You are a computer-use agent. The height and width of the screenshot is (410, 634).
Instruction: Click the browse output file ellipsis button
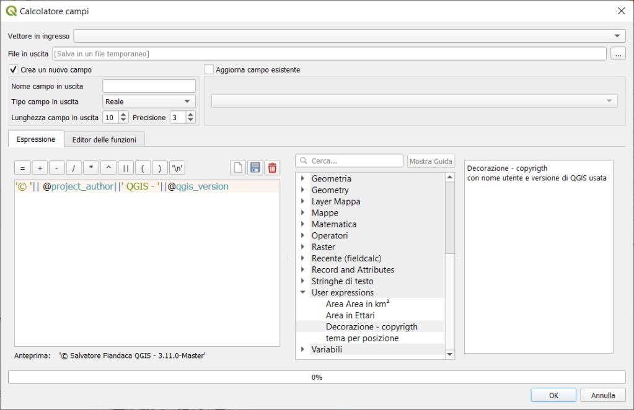[618, 54]
